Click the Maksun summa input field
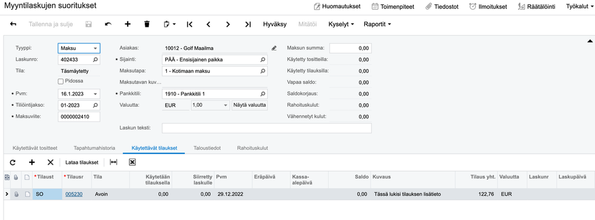The width and height of the screenshot is (595, 220). [350, 48]
